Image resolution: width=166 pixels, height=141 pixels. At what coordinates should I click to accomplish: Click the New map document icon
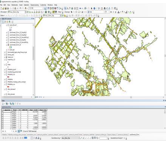[x=1, y=8]
